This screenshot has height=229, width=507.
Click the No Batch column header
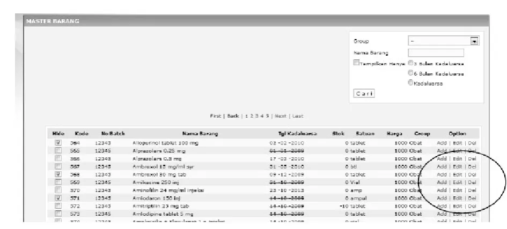(x=113, y=134)
